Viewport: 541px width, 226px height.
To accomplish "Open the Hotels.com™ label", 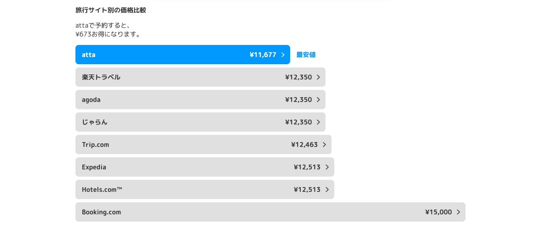I will [x=102, y=189].
